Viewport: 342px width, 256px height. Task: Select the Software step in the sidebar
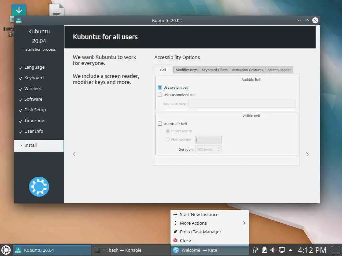coord(33,99)
